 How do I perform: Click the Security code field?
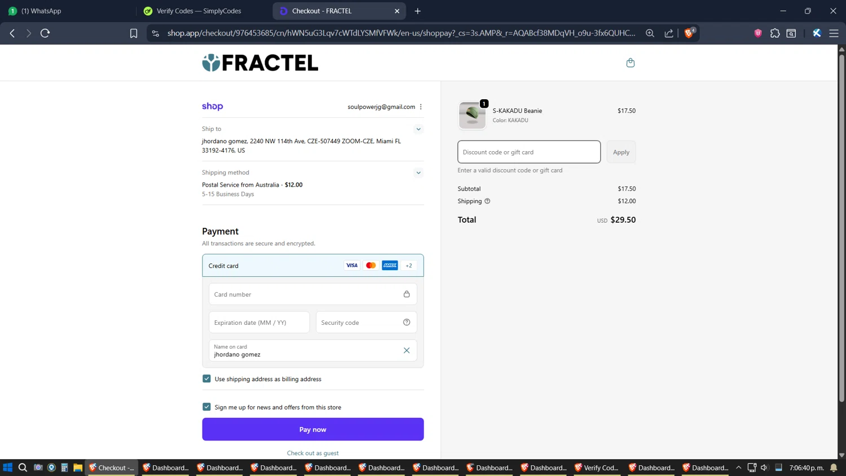click(367, 322)
